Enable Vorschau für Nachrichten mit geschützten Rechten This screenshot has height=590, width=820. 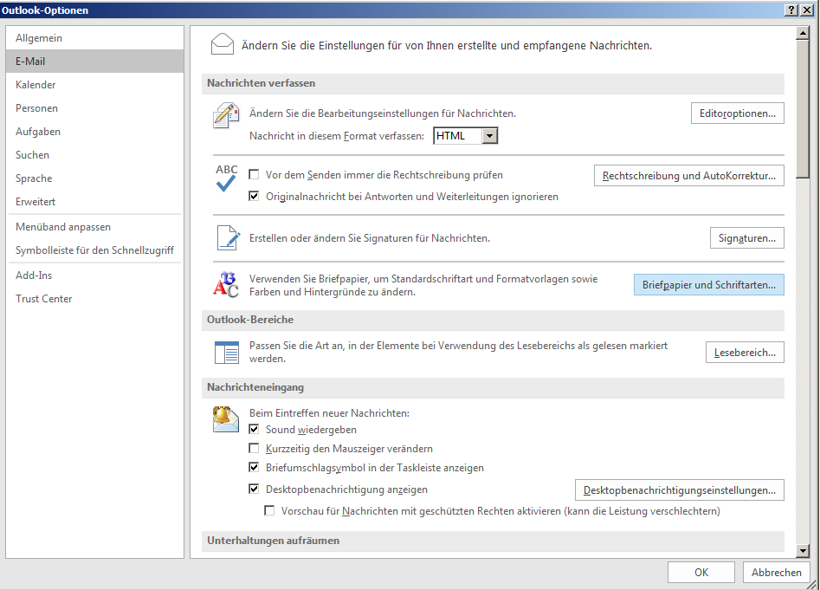click(270, 510)
